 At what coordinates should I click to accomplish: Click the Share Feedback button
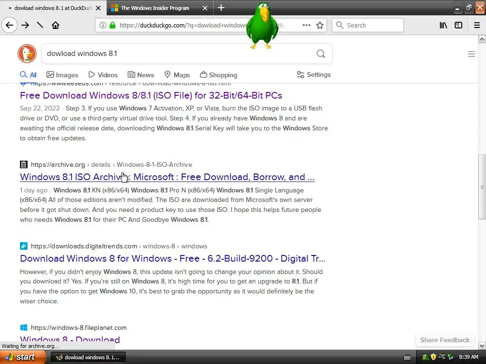pyautogui.click(x=445, y=340)
